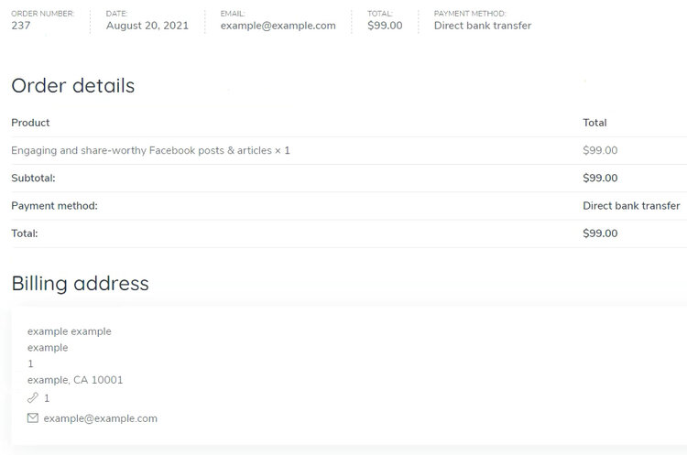The height and width of the screenshot is (455, 687).
Task: Click the Billing address heading
Action: [81, 283]
